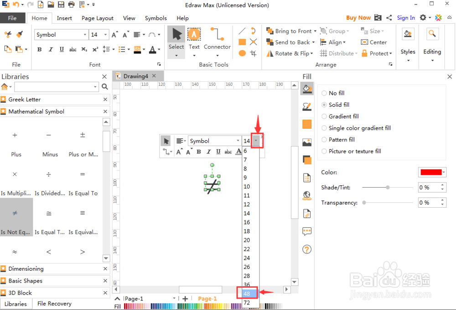Toggle Italic in the ribbon Font group

(51, 49)
